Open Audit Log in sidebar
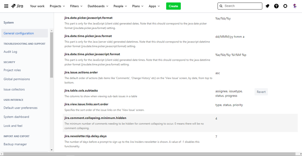 (10, 52)
